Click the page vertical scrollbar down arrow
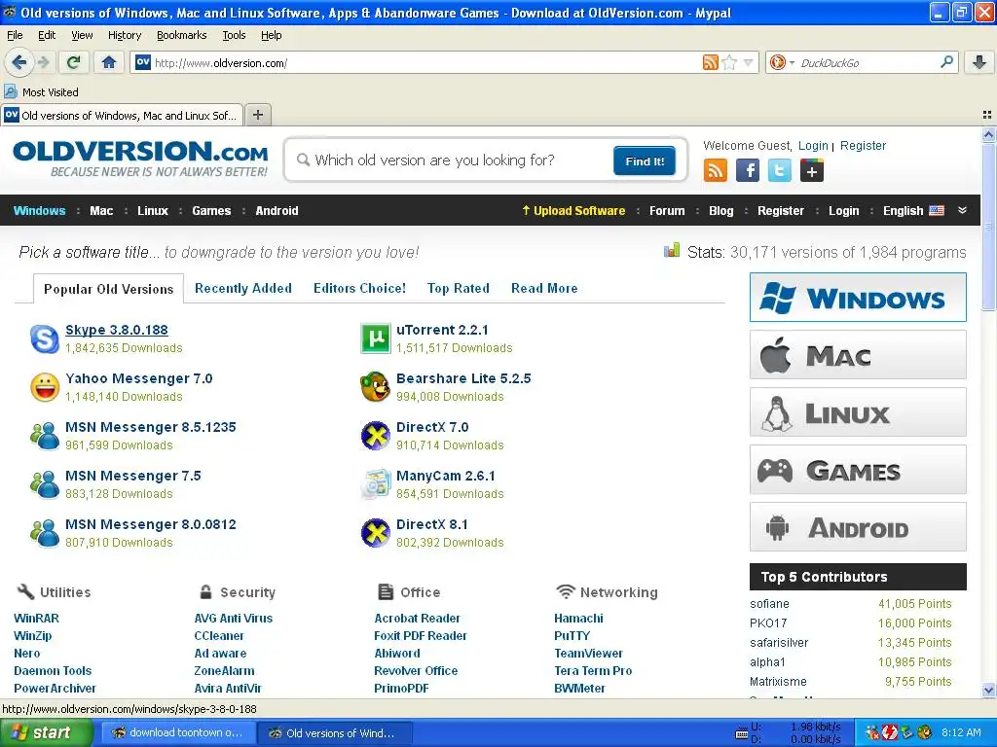997x747 pixels. pyautogui.click(x=988, y=690)
